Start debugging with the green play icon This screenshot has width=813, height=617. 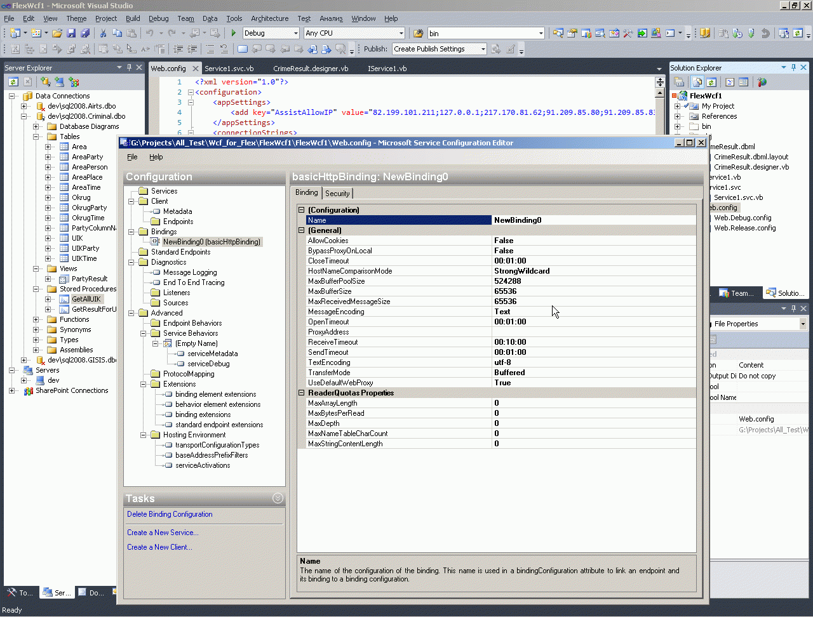click(x=234, y=33)
